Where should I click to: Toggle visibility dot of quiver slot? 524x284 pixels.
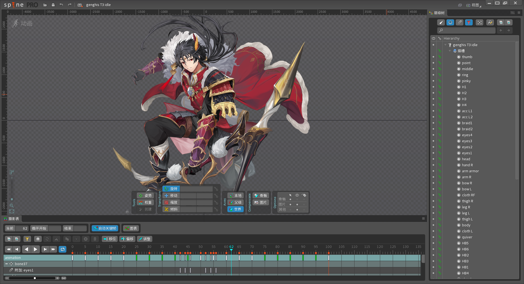[433, 237]
